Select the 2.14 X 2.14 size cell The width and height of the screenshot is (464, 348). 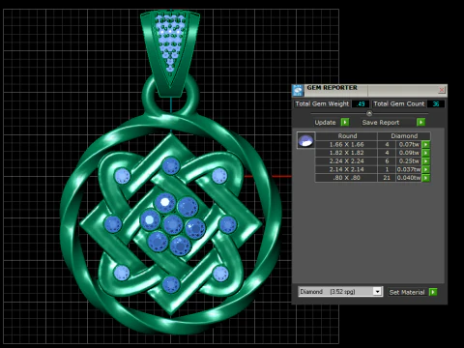(x=346, y=169)
